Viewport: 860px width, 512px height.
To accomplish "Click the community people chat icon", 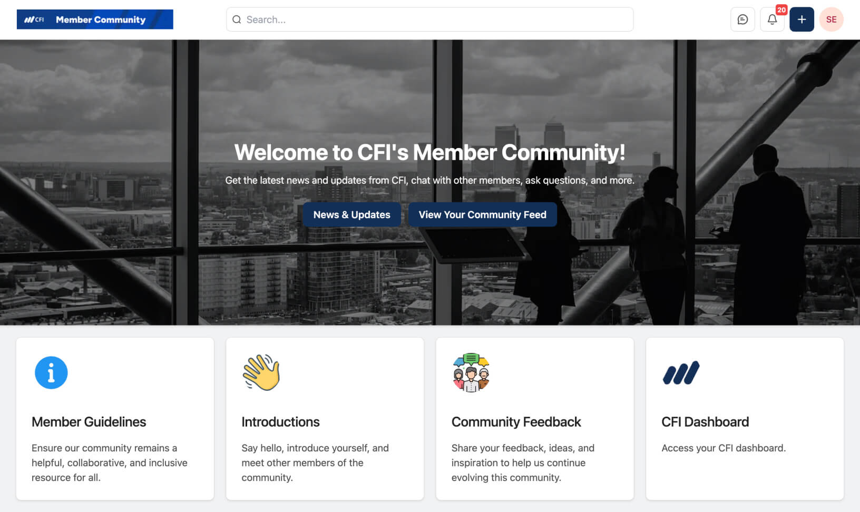I will (471, 372).
